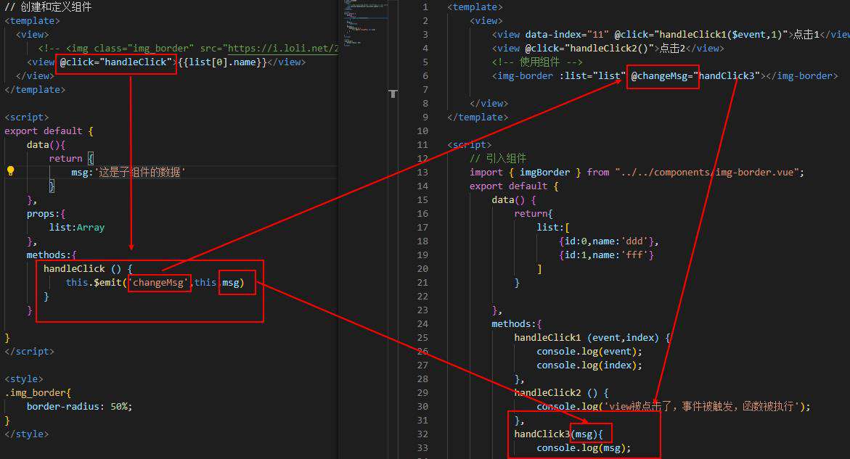Image resolution: width=850 pixels, height=459 pixels.
Task: Click the comment '<!-- 使用组件 -->'
Action: point(537,62)
